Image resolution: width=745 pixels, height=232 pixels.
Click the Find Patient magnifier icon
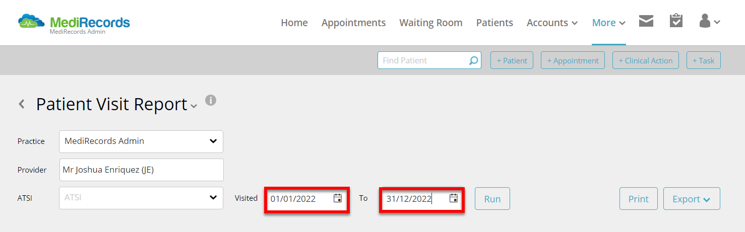[473, 60]
